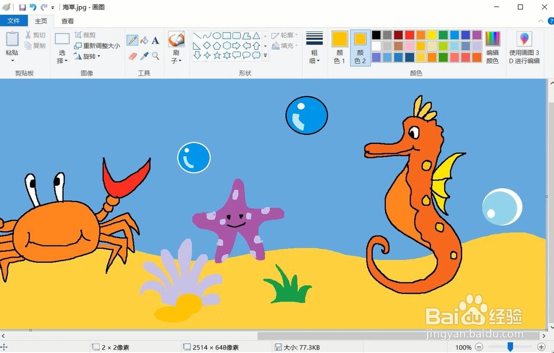
Task: Click the zoom out minus button
Action: 479,347
